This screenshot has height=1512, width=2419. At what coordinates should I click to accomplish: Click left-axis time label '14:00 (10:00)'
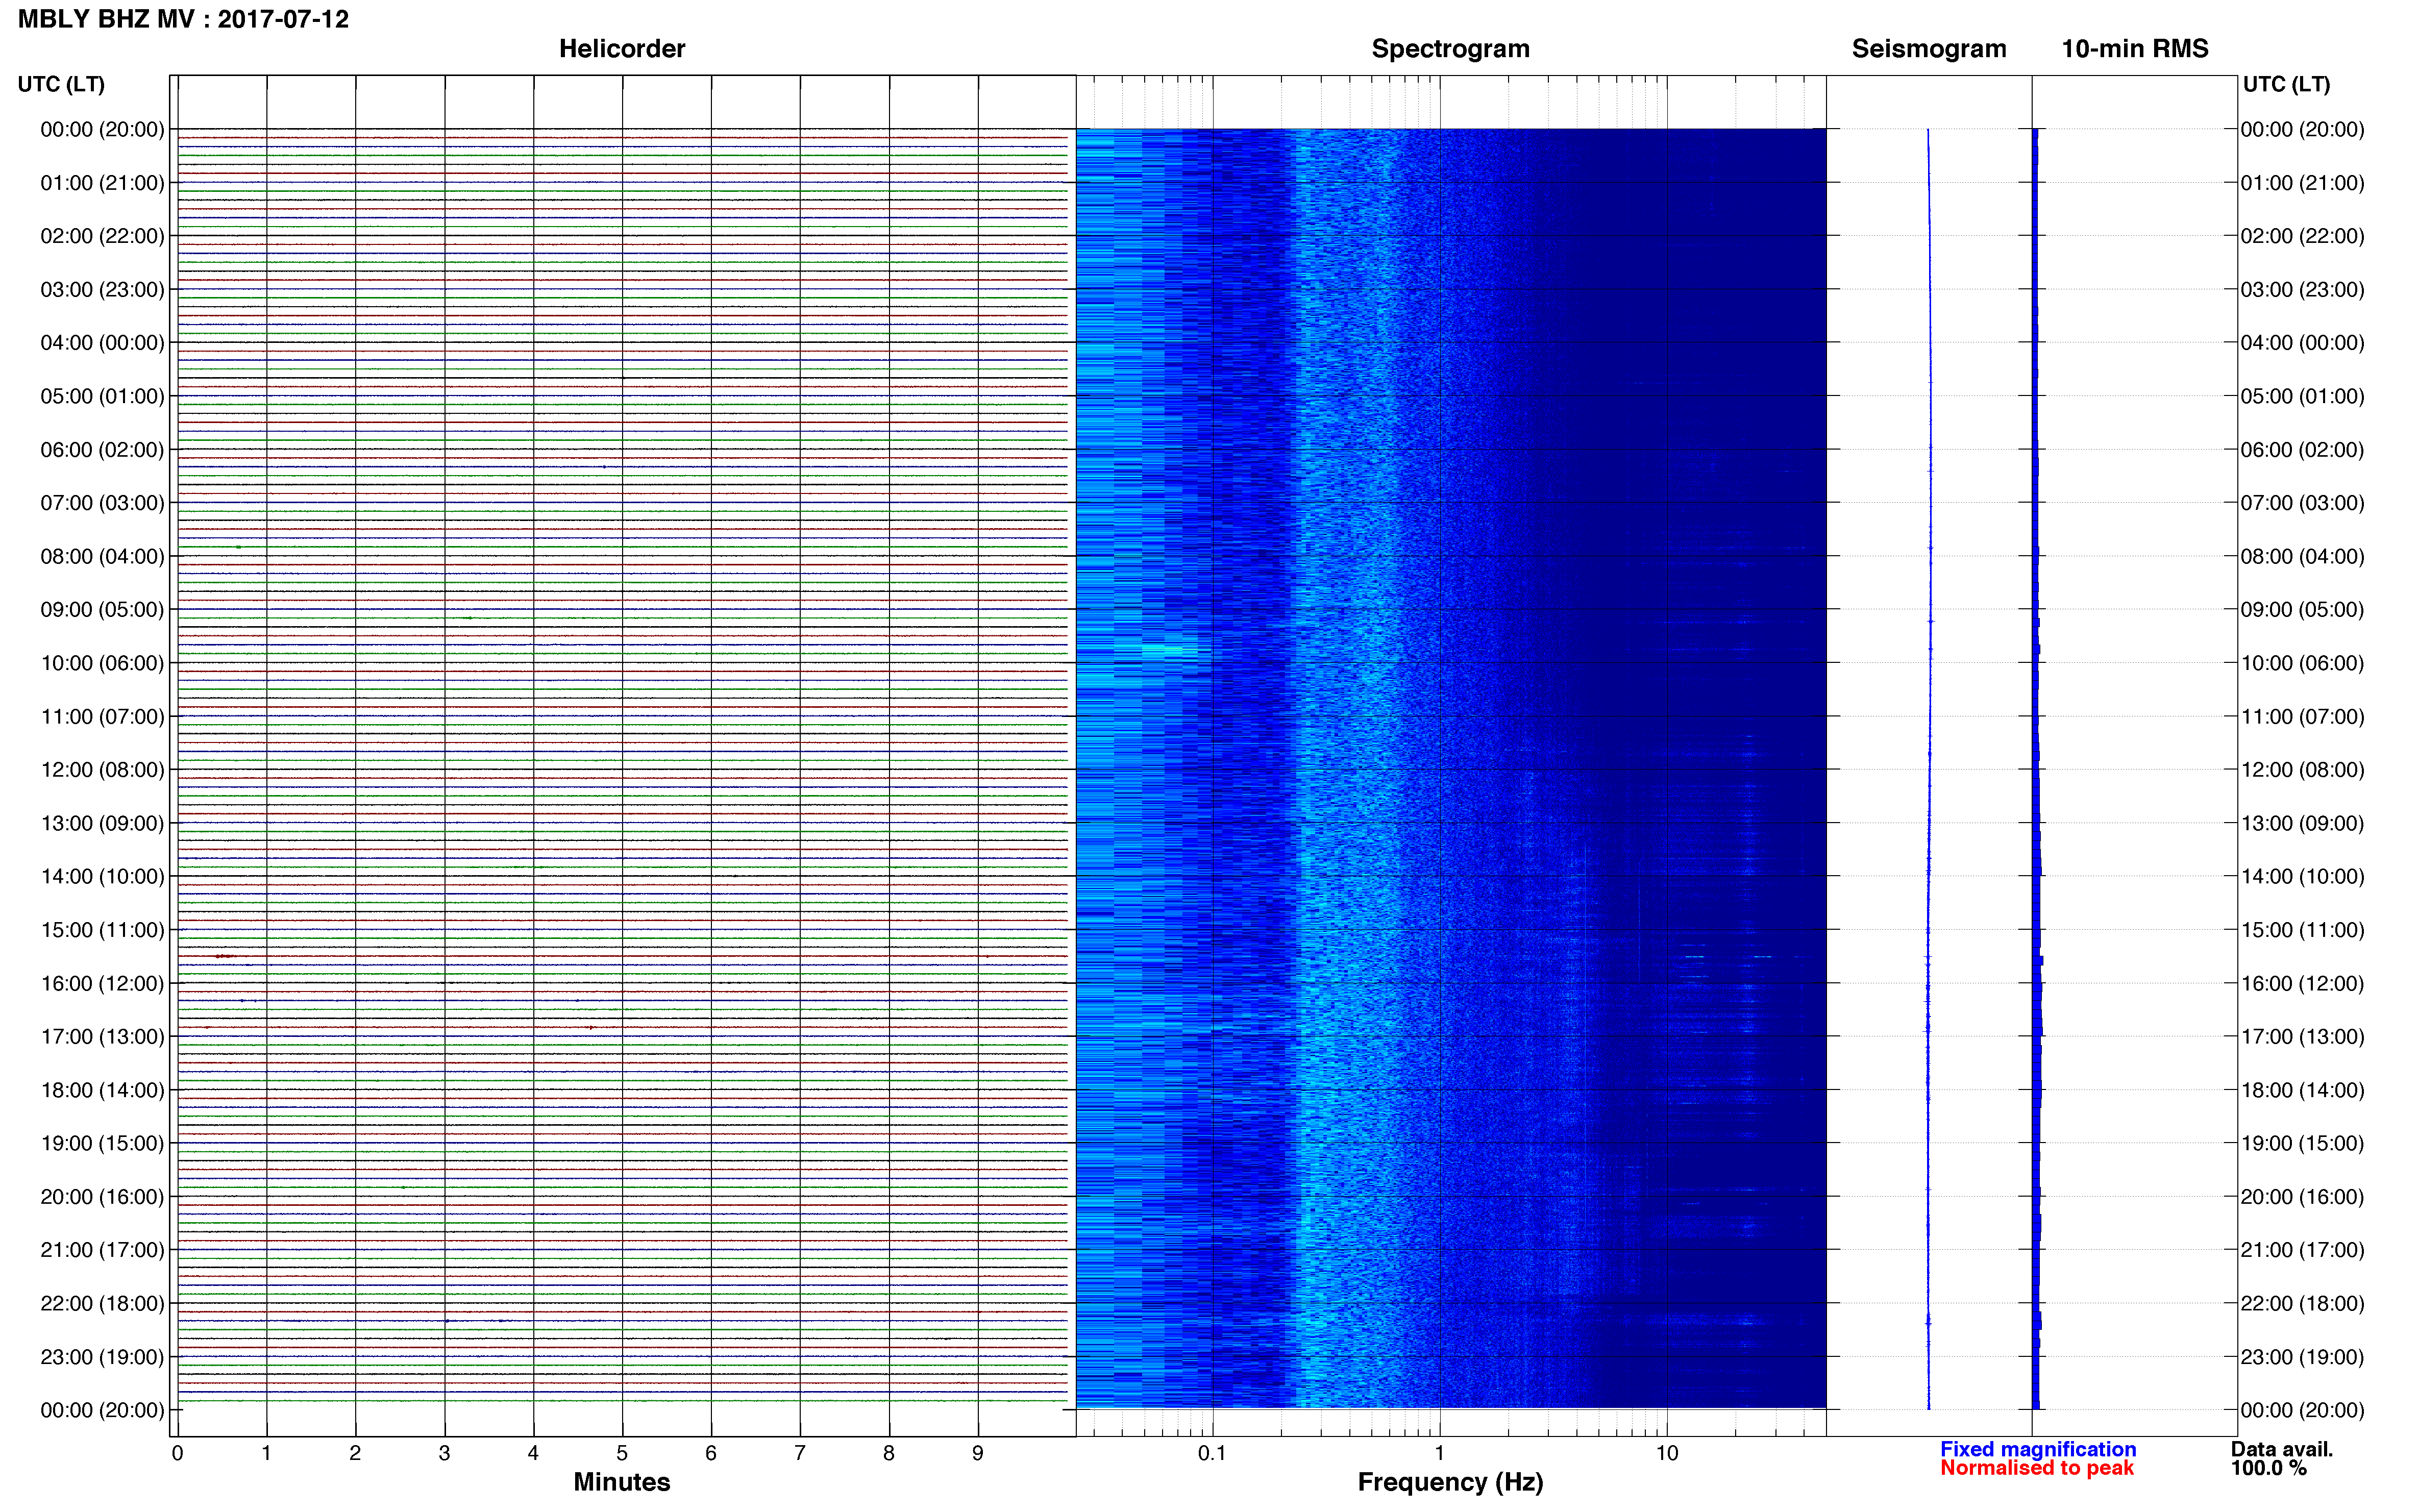(x=102, y=877)
